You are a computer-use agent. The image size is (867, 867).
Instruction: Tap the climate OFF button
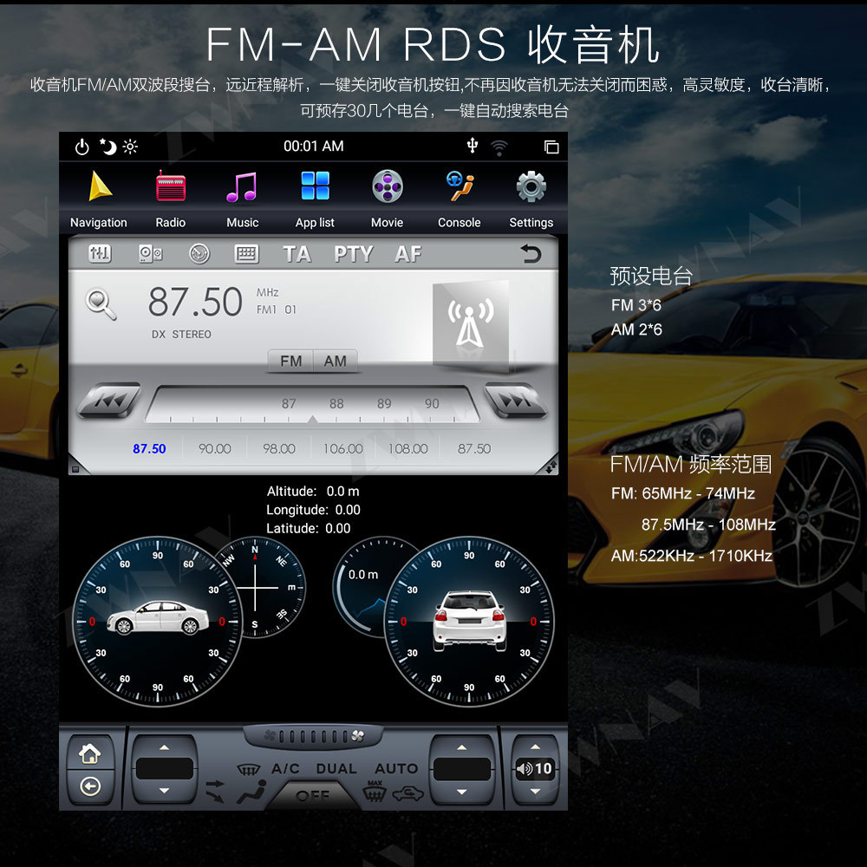tap(313, 796)
